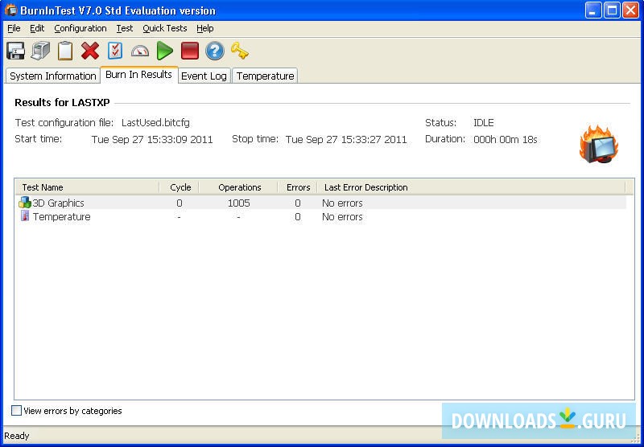Click the 1005 operations value

(239, 203)
